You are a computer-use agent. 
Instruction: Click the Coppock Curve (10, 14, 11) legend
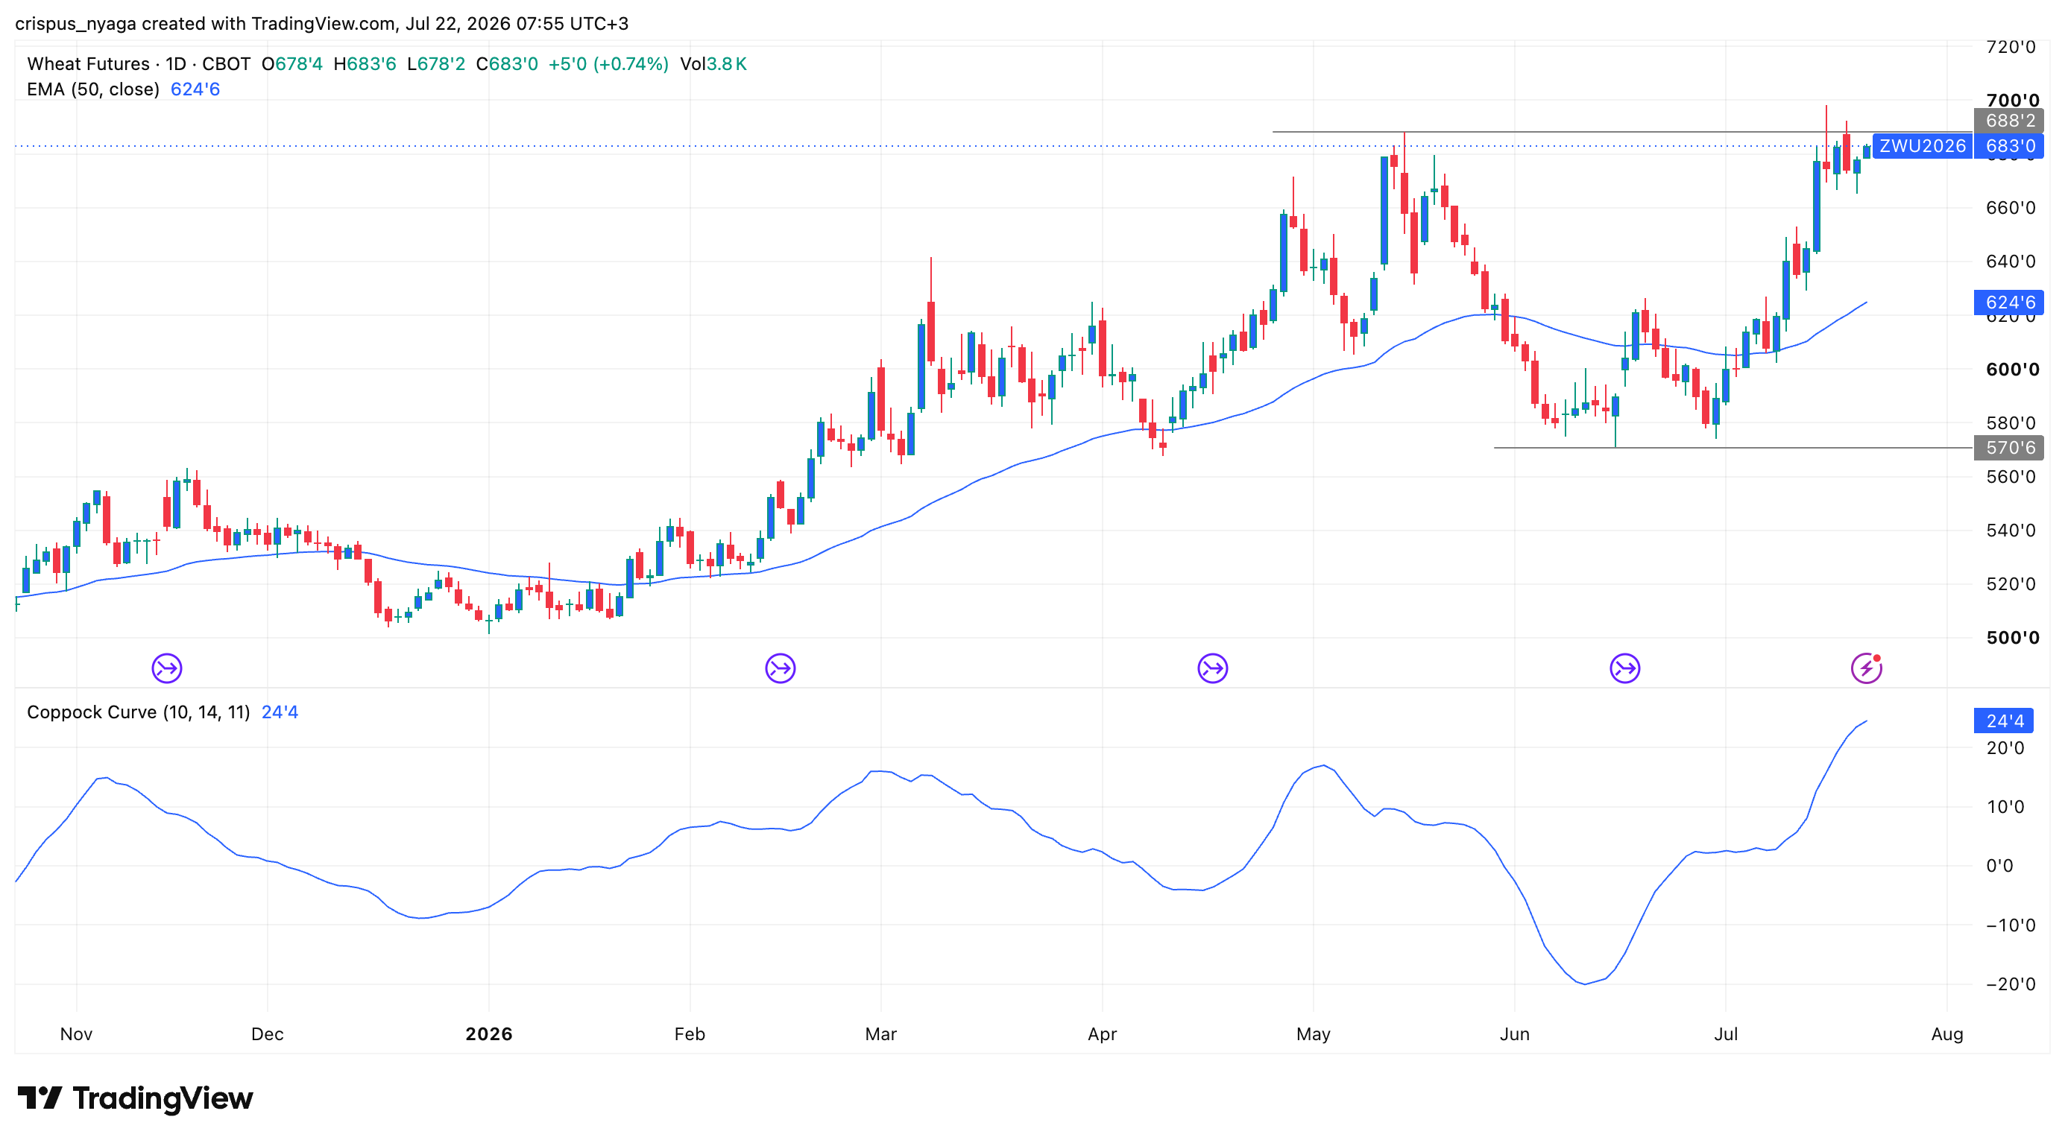click(x=139, y=712)
